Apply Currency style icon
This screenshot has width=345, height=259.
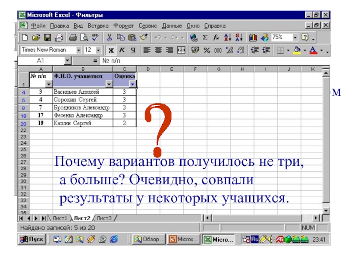[195, 50]
